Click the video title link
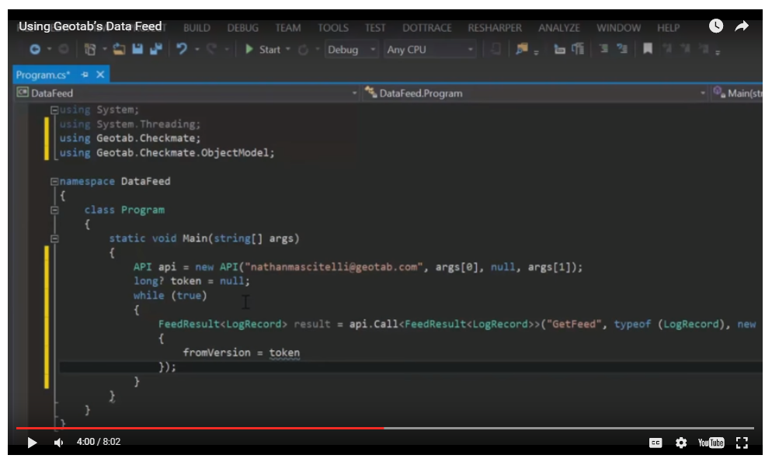Viewport: 772px width, 462px height. pos(90,26)
